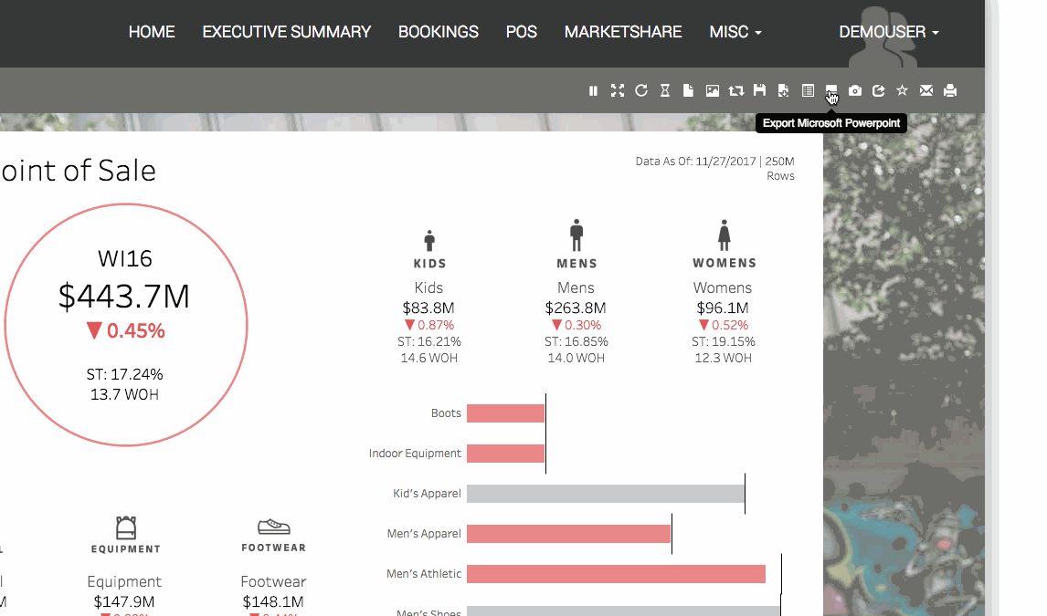Click the Womens 0.52% decline value
The image size is (1047, 616).
(x=724, y=325)
